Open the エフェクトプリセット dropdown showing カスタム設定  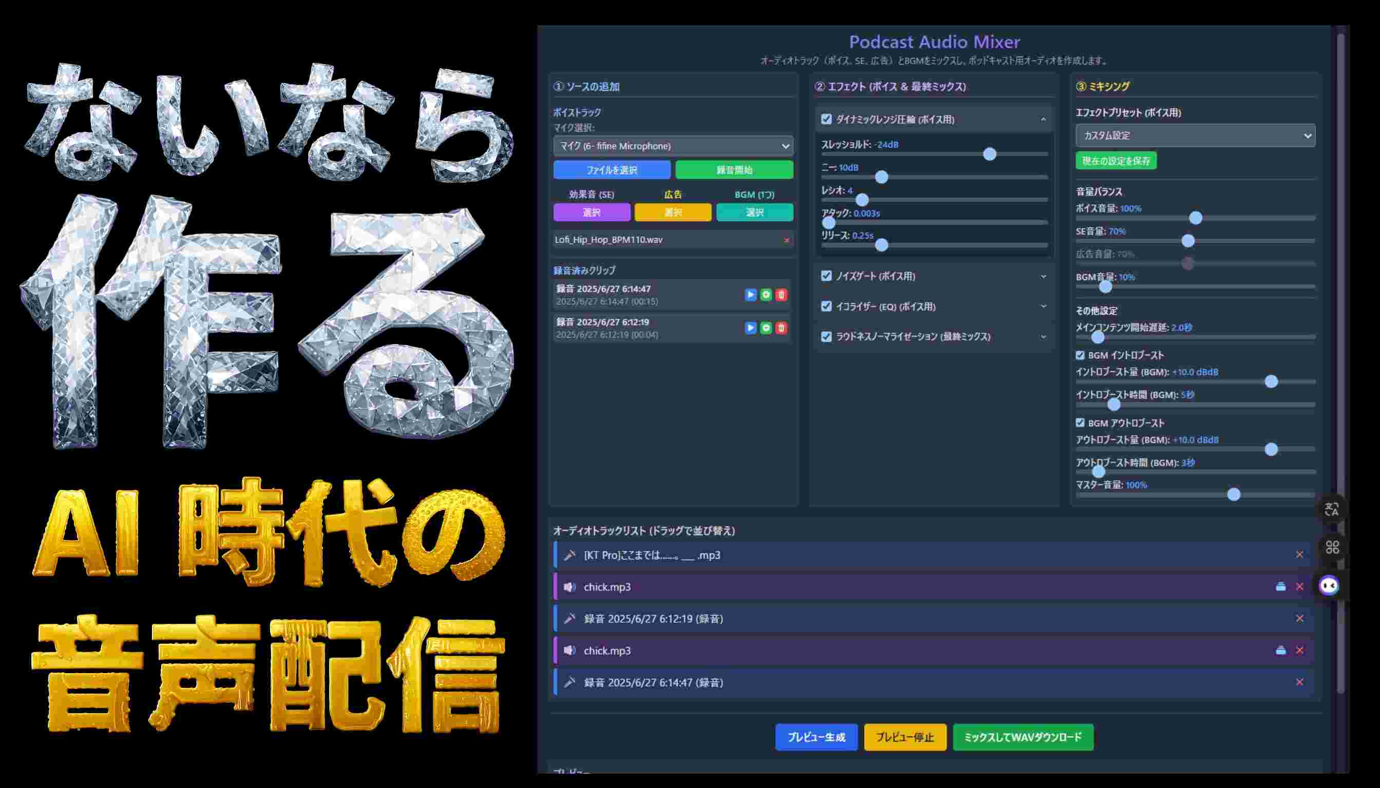pyautogui.click(x=1194, y=135)
